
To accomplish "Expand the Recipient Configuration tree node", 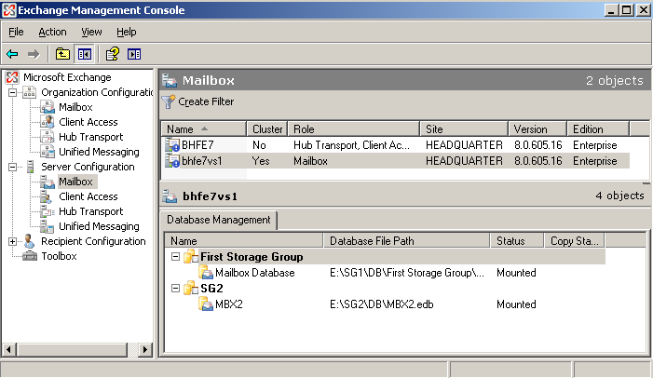I will 13,241.
